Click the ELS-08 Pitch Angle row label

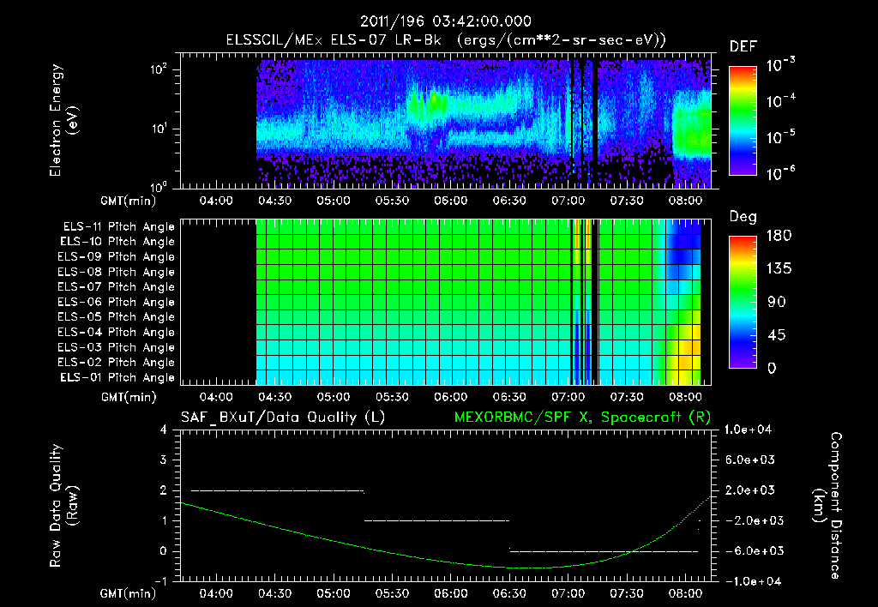[116, 272]
